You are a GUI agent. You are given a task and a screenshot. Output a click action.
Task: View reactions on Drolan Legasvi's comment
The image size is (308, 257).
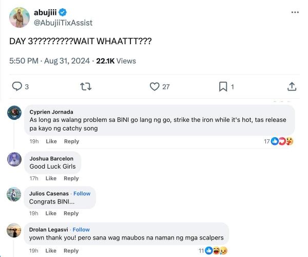coord(216,250)
